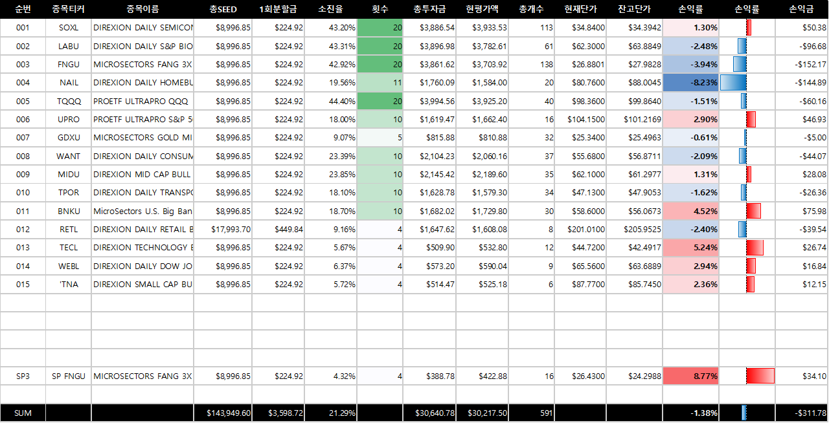This screenshot has width=829, height=423.
Task: Click the 종목티커 column header
Action: coord(68,9)
